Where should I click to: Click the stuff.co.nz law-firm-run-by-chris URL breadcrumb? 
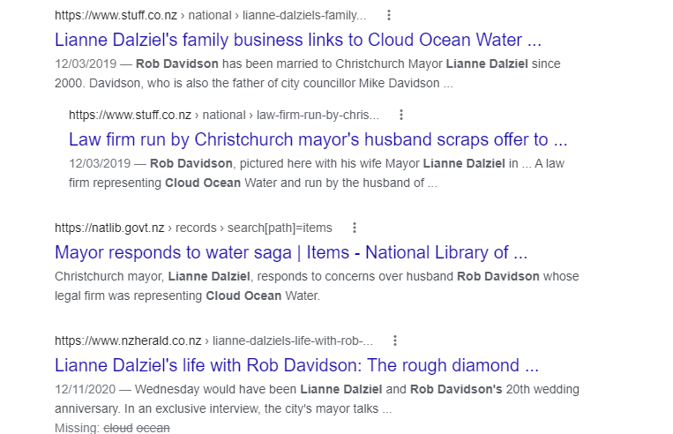point(224,115)
